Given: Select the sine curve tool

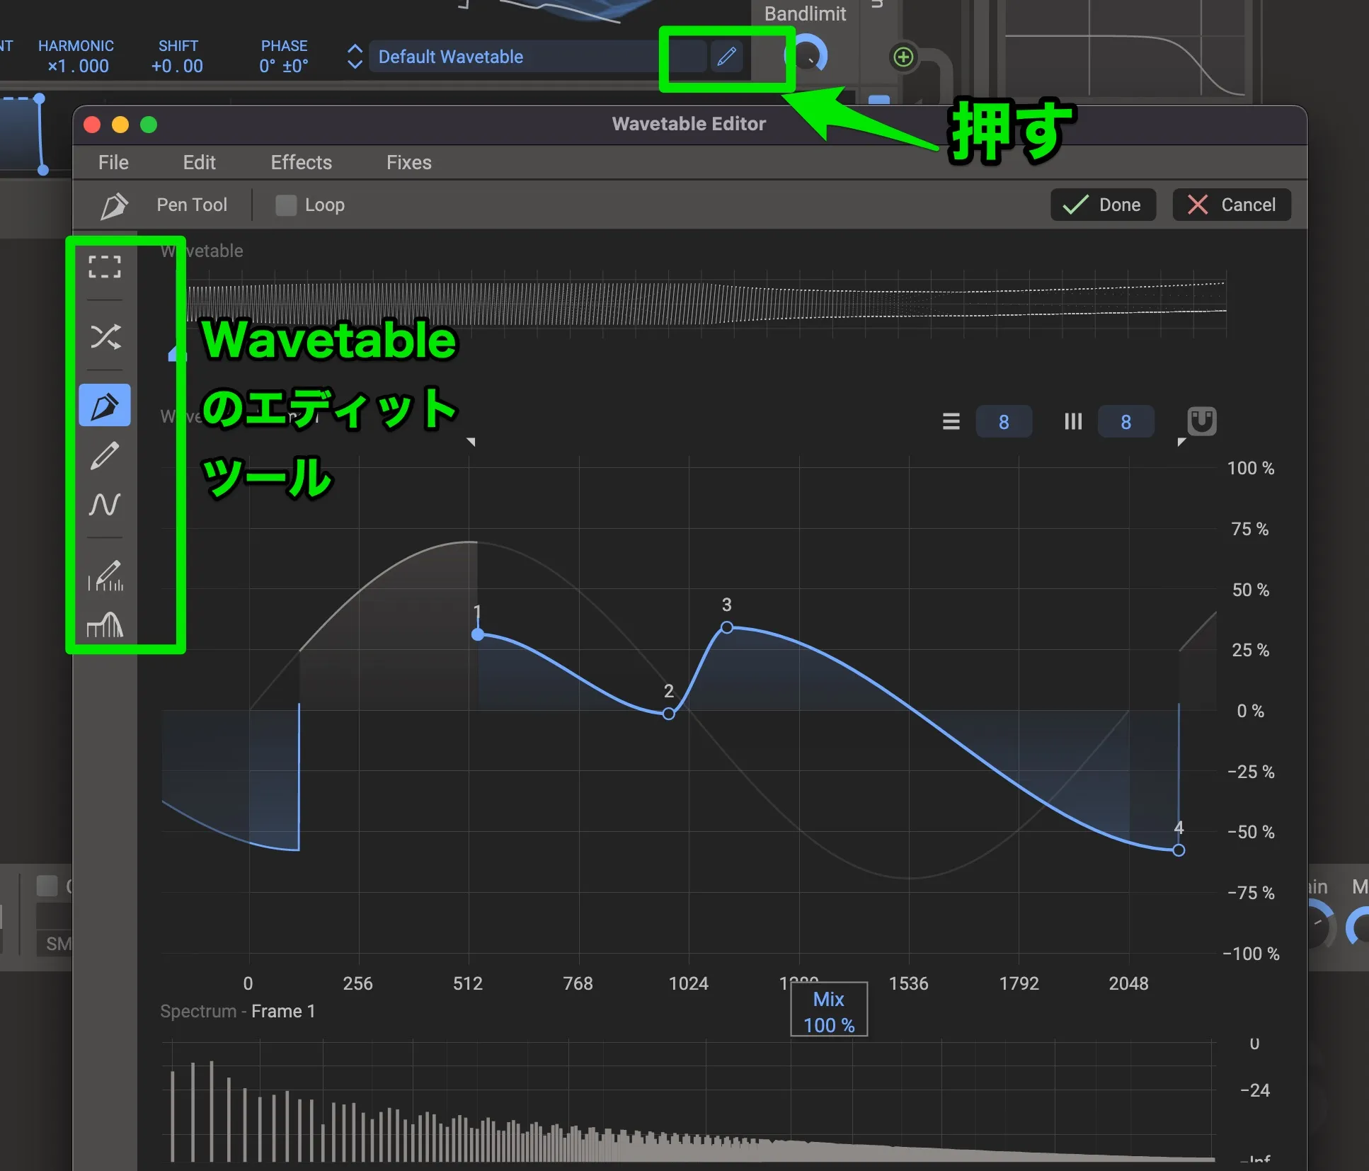Looking at the screenshot, I should click(x=105, y=505).
